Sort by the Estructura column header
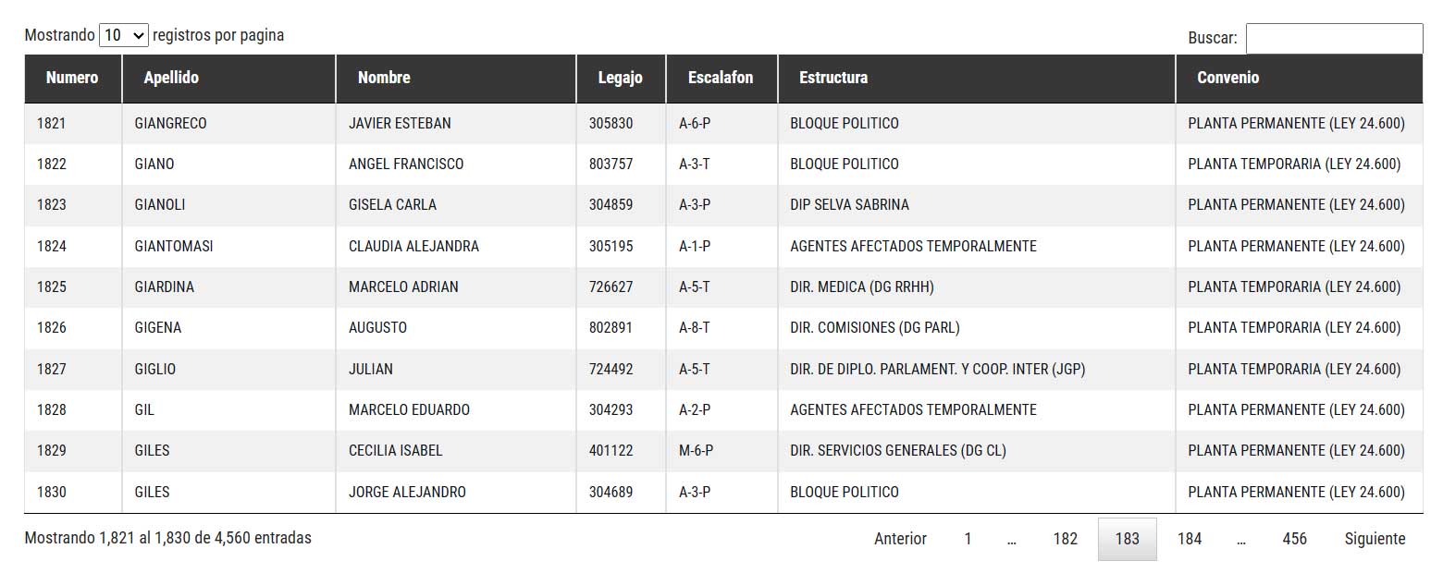Image resolution: width=1443 pixels, height=573 pixels. point(977,78)
